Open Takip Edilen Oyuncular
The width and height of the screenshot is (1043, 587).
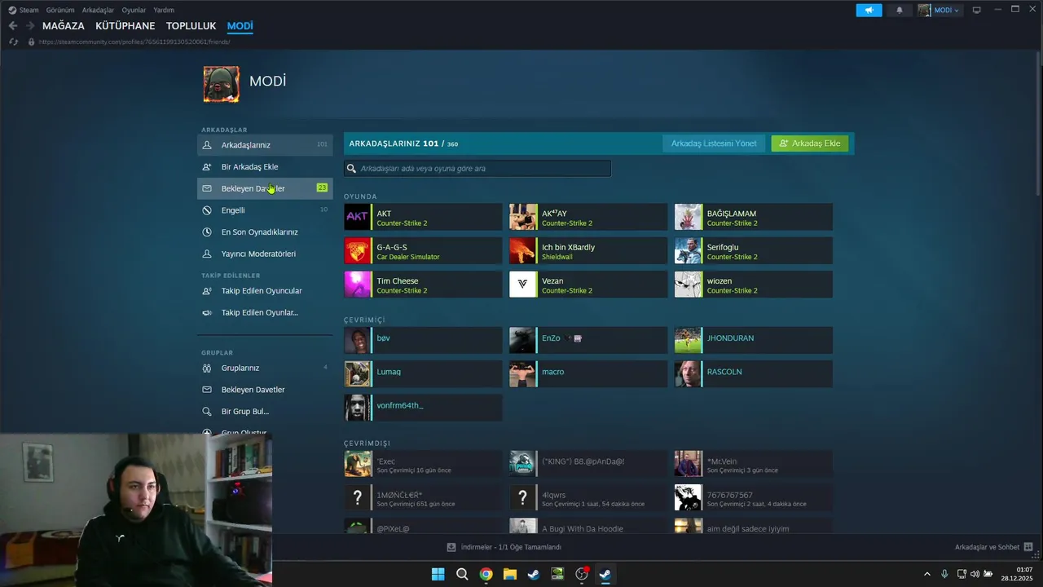tap(265, 290)
